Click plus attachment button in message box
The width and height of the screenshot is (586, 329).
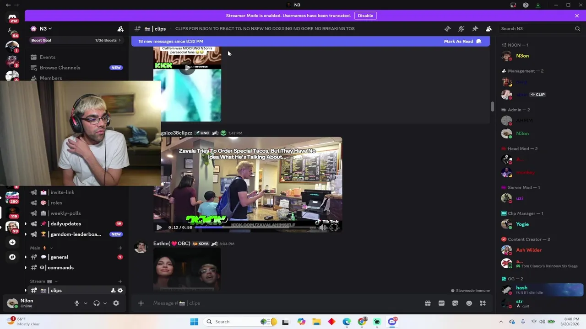tap(141, 303)
